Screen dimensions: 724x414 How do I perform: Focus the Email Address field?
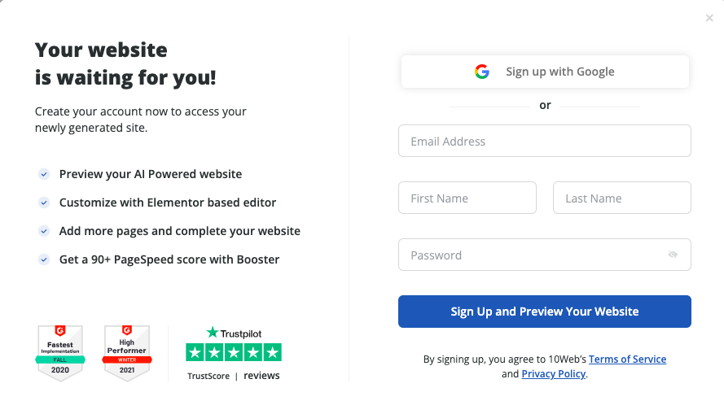(545, 141)
